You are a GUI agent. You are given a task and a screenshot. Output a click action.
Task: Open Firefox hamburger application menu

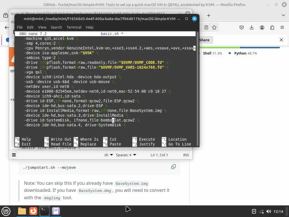282,27
